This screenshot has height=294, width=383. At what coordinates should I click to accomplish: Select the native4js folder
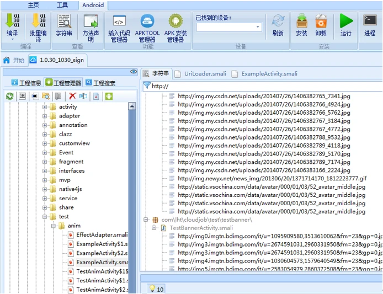[x=70, y=189]
